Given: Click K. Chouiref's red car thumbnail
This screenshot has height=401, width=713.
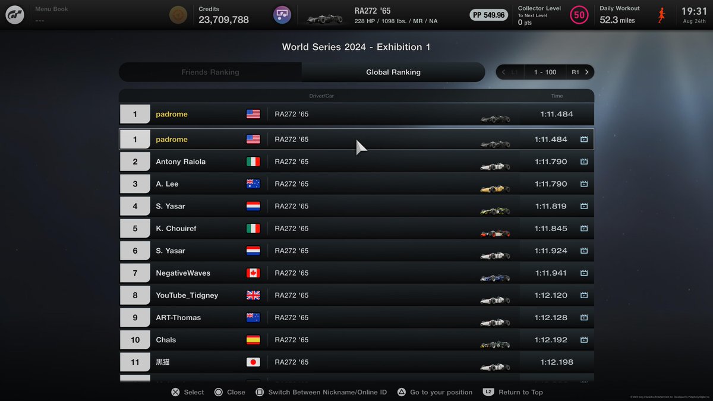Looking at the screenshot, I should [495, 233].
